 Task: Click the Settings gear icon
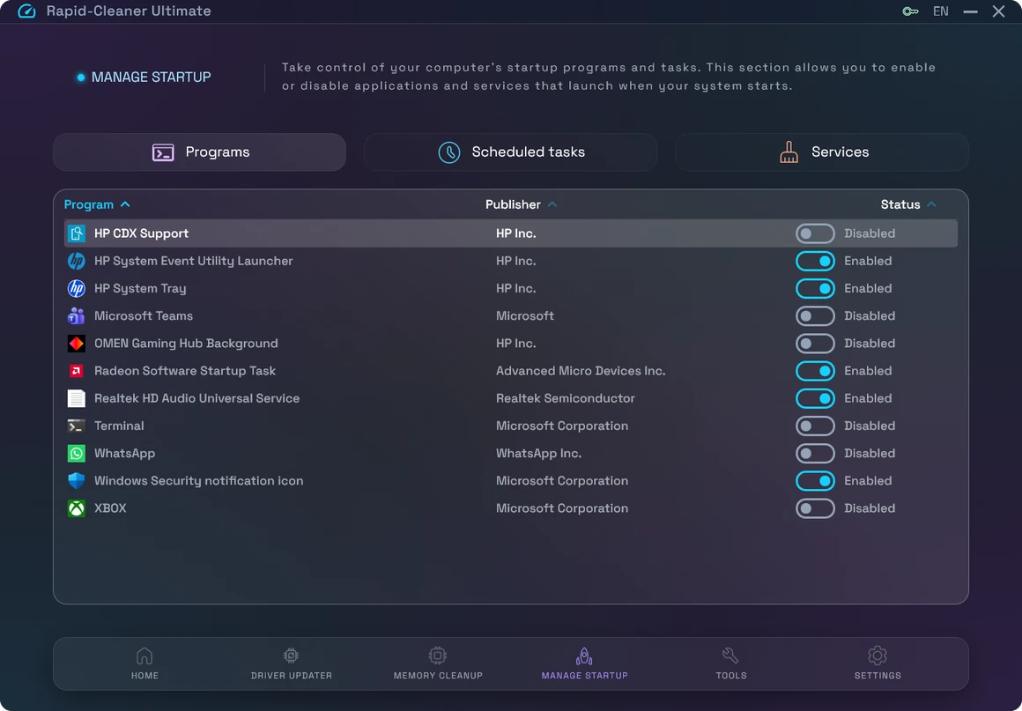pyautogui.click(x=878, y=655)
